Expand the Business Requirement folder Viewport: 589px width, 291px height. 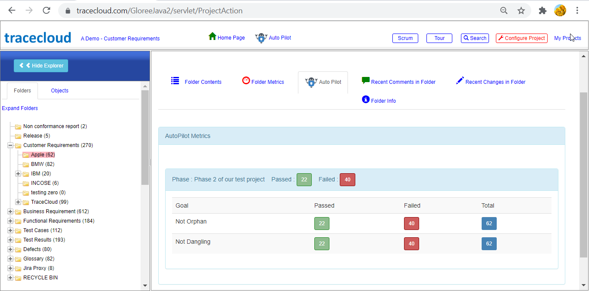coord(10,211)
